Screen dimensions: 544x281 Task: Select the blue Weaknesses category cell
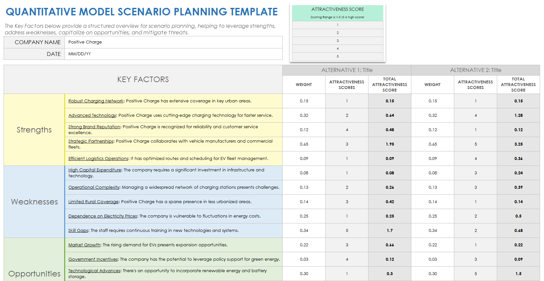pyautogui.click(x=34, y=202)
